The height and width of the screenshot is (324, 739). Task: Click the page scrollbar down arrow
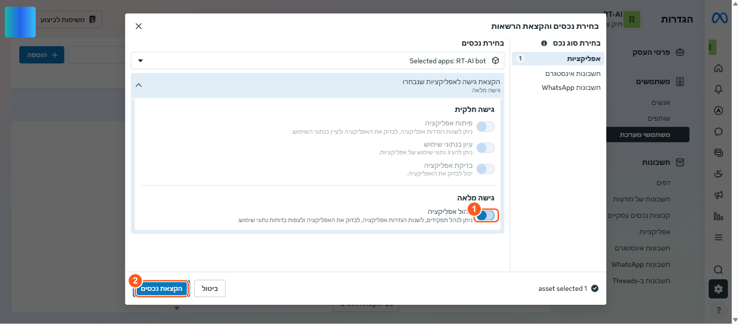click(735, 320)
